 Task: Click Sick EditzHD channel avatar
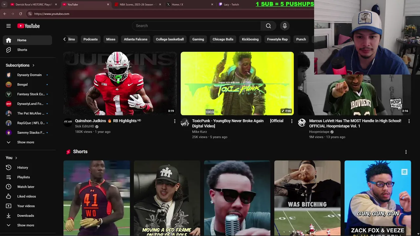68,123
